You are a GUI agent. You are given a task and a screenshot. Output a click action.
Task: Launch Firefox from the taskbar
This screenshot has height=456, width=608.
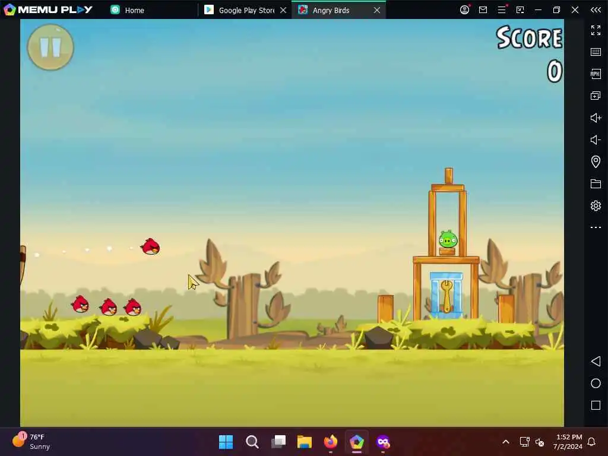[x=330, y=442]
